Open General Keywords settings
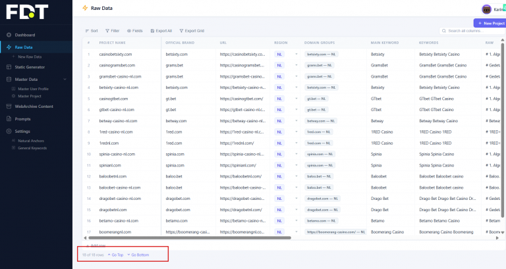This screenshot has height=269, width=506. click(32, 148)
